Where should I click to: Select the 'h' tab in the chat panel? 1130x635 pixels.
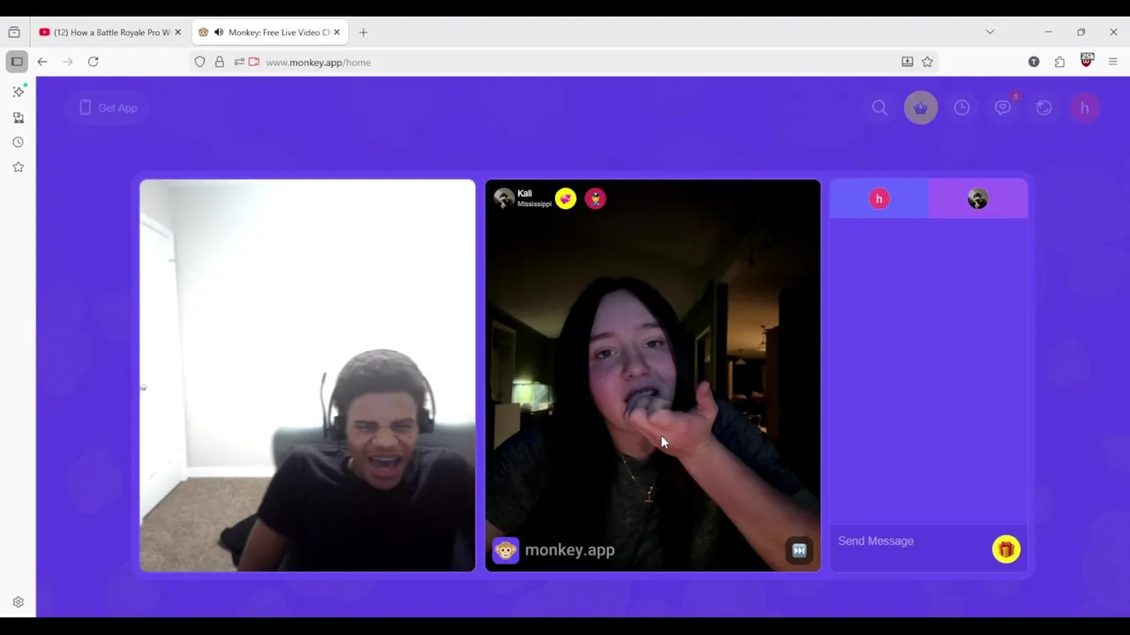(x=879, y=198)
